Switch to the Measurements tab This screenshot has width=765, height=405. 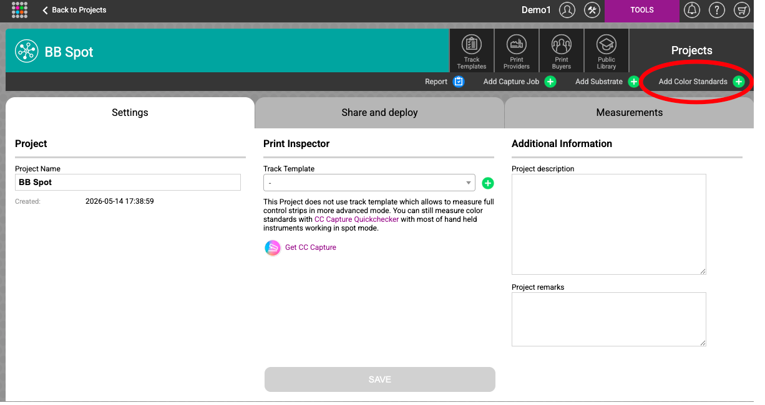[629, 113]
